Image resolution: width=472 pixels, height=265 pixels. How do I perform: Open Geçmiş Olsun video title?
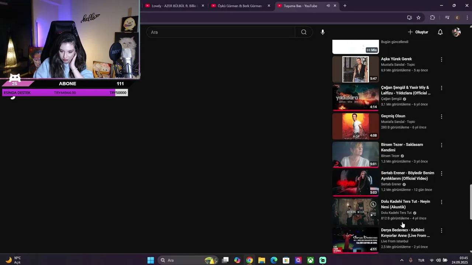click(393, 116)
